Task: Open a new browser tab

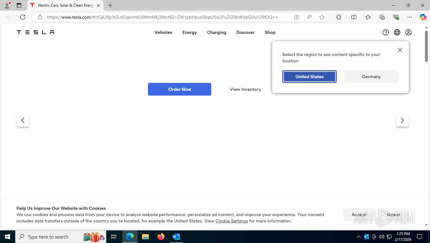Action: coord(110,5)
